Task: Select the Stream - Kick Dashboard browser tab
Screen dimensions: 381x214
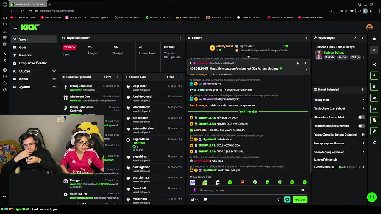Action: click(28, 4)
